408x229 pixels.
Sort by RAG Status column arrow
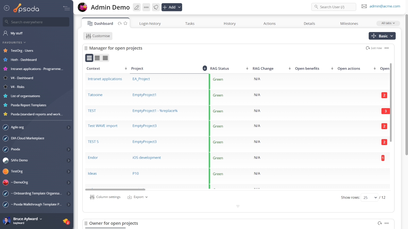point(247,68)
